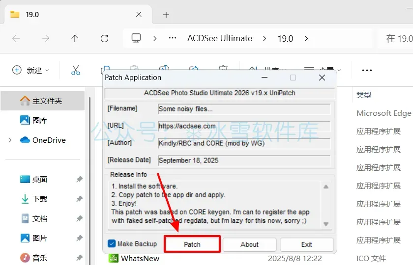Click the search box for 19.0
The image size is (413, 265).
point(396,39)
